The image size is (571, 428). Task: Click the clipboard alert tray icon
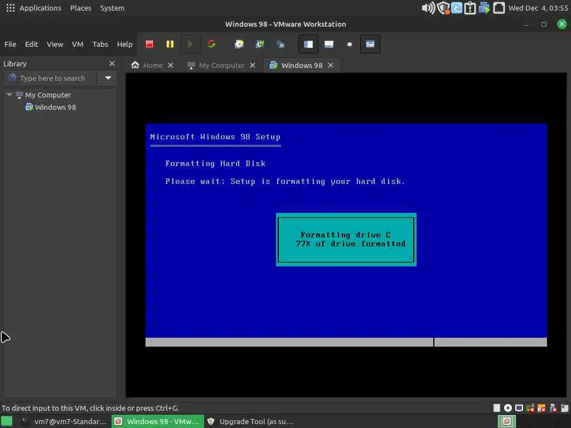(x=470, y=8)
